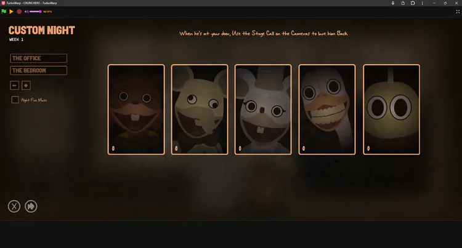Toggle fullscreen with the arrows icon

tap(458, 12)
